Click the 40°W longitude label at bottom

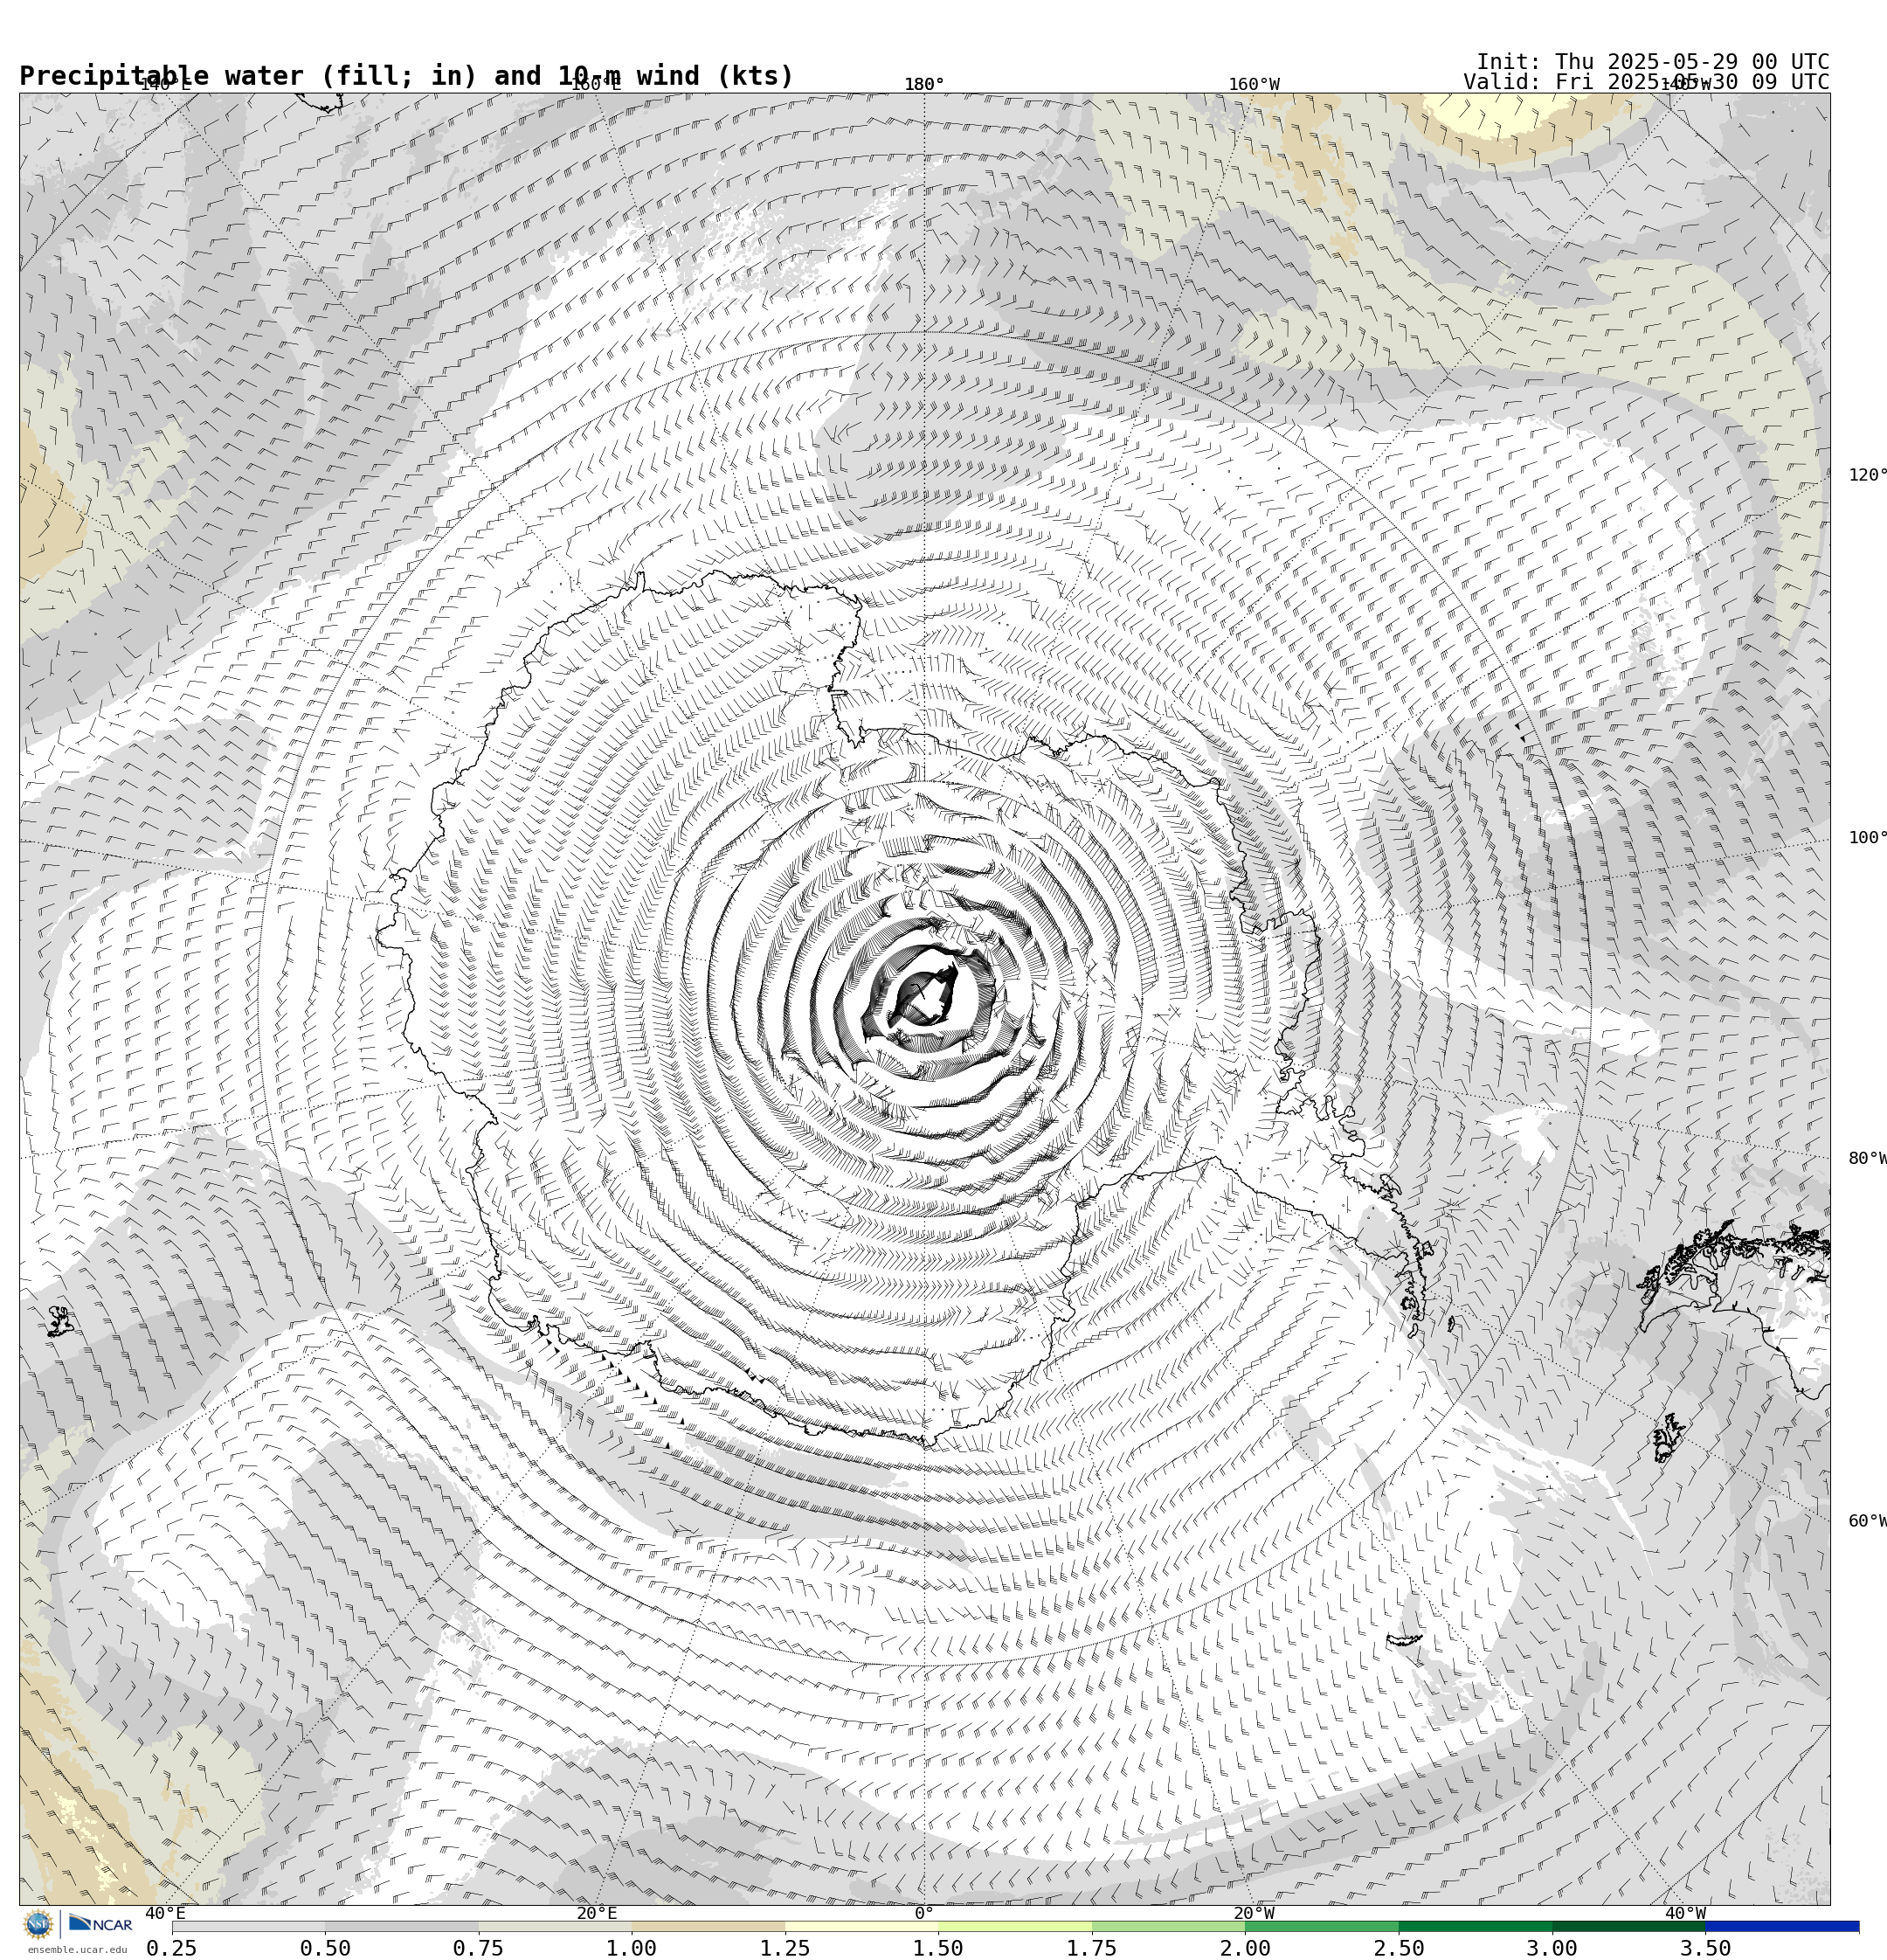(x=1685, y=1913)
